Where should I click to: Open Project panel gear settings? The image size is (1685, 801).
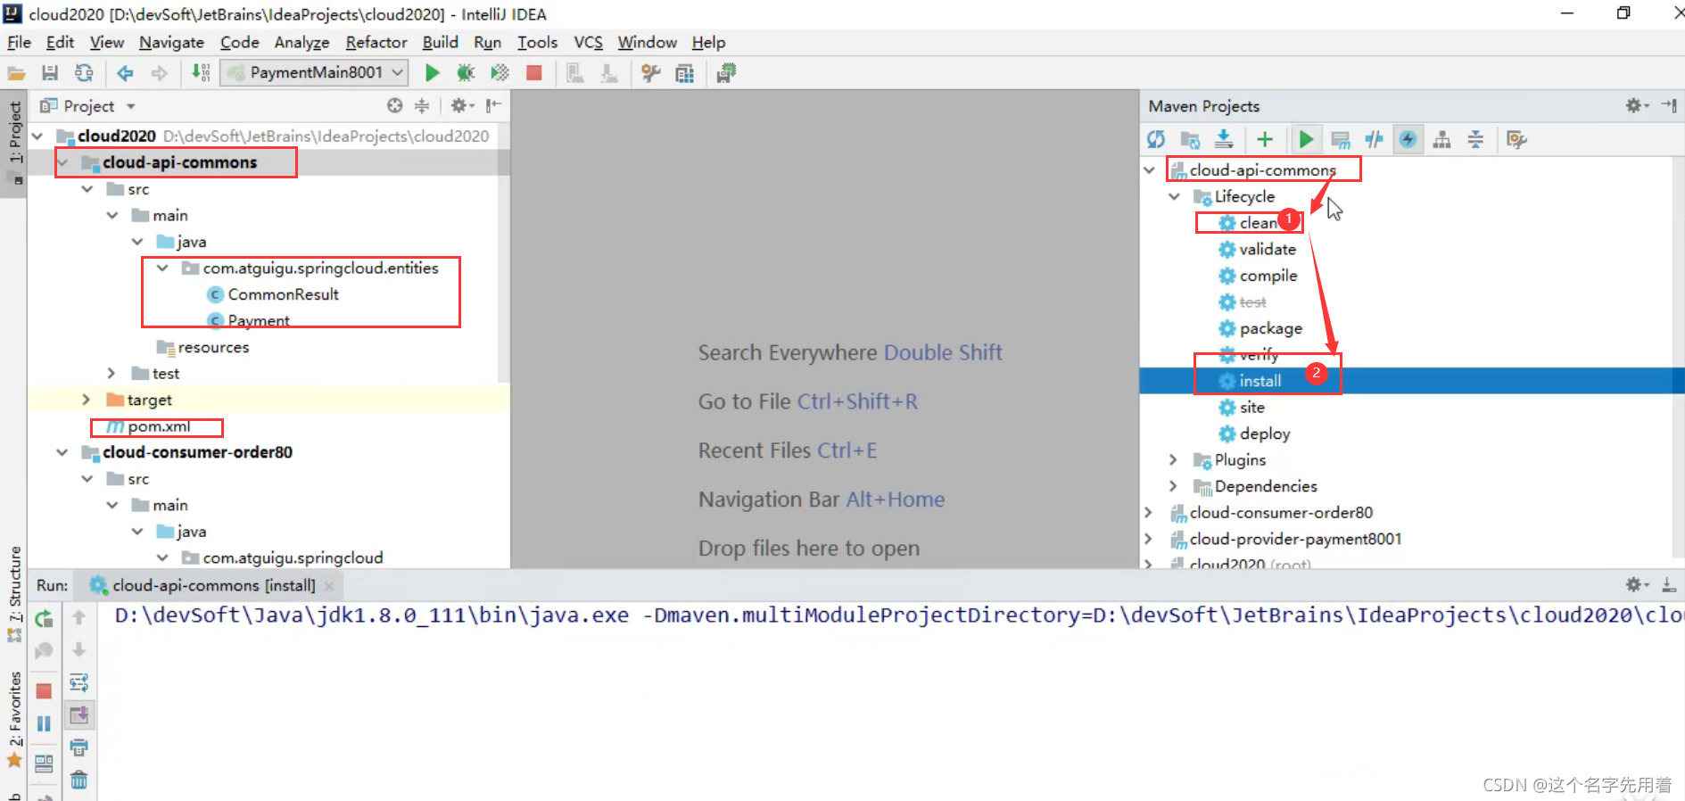pos(461,106)
